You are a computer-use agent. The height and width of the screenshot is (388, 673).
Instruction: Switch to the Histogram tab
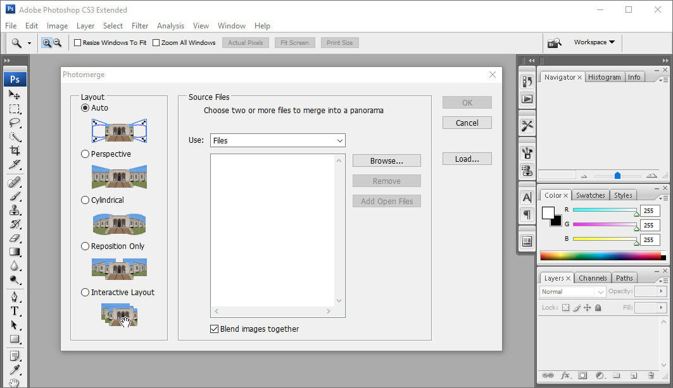(x=604, y=77)
